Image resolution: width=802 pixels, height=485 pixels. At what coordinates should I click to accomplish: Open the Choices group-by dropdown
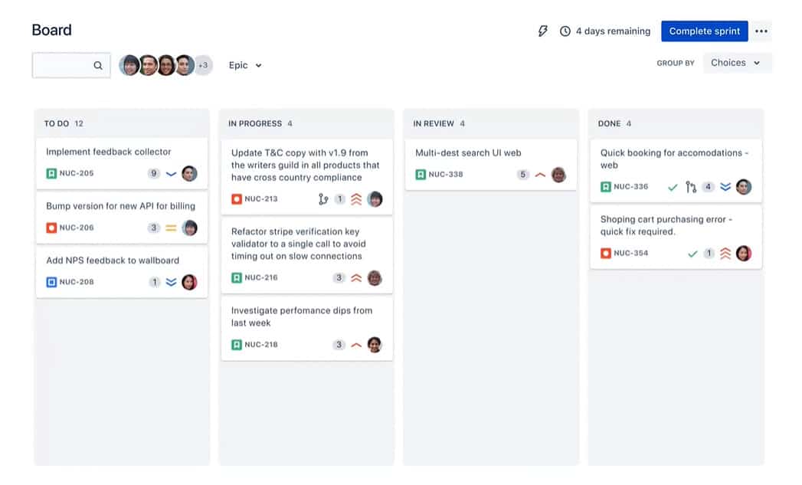coord(736,63)
